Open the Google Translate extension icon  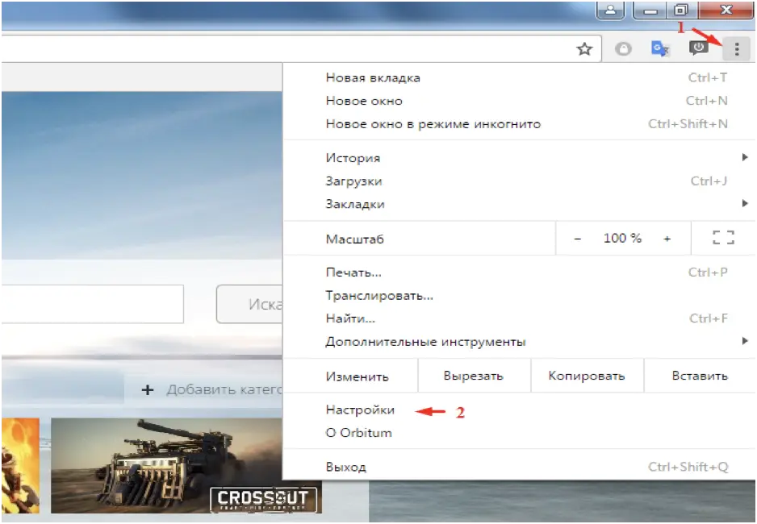click(x=660, y=48)
